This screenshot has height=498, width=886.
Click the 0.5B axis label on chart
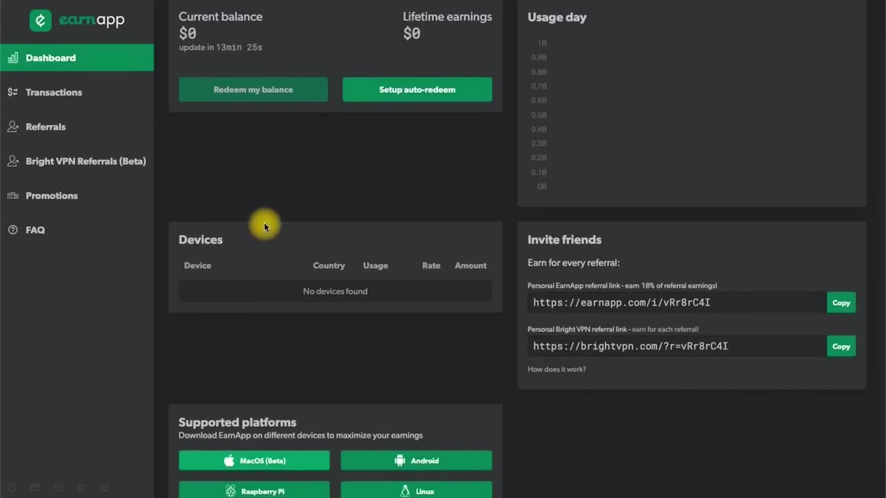(539, 115)
